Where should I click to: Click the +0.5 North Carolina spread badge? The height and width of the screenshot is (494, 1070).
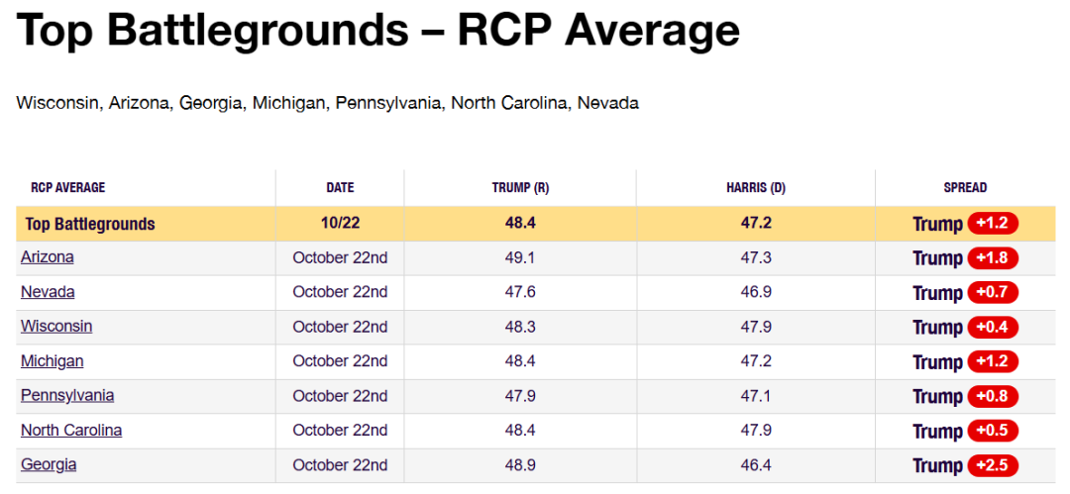coord(993,432)
